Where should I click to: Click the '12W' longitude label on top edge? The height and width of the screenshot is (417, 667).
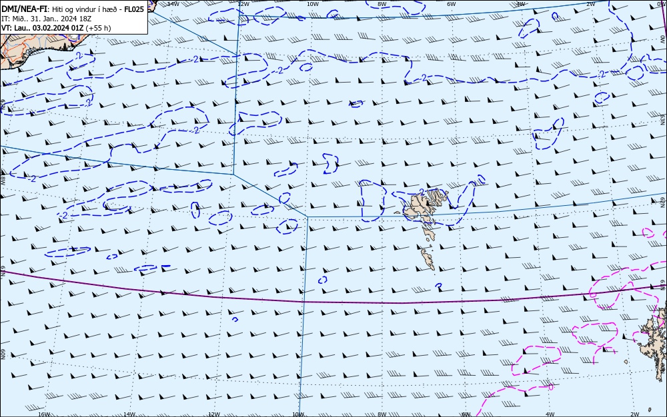[x=243, y=4]
